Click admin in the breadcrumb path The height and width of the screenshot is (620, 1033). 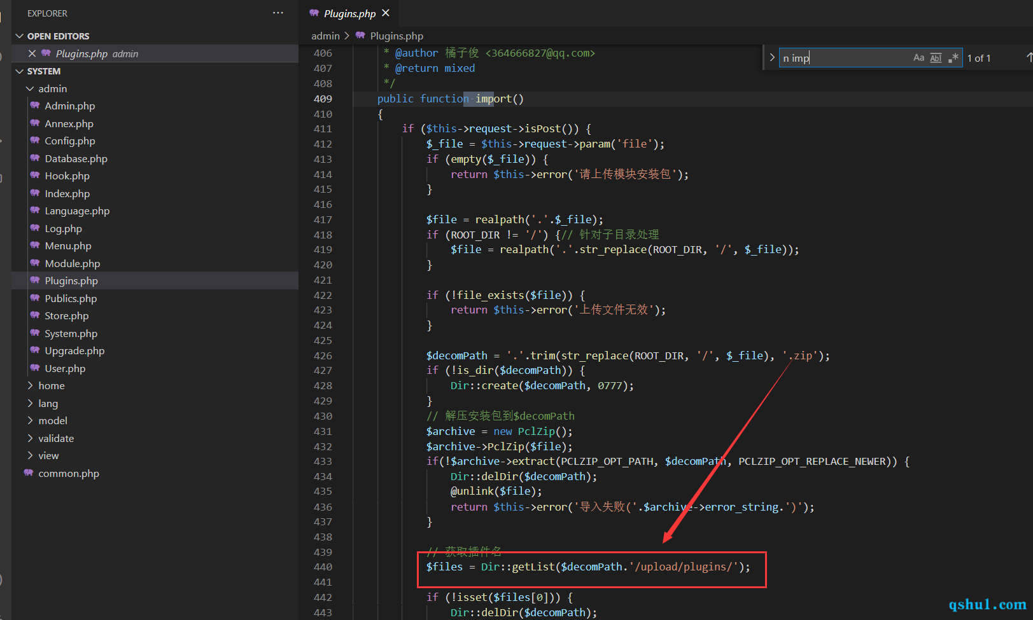pyautogui.click(x=325, y=36)
